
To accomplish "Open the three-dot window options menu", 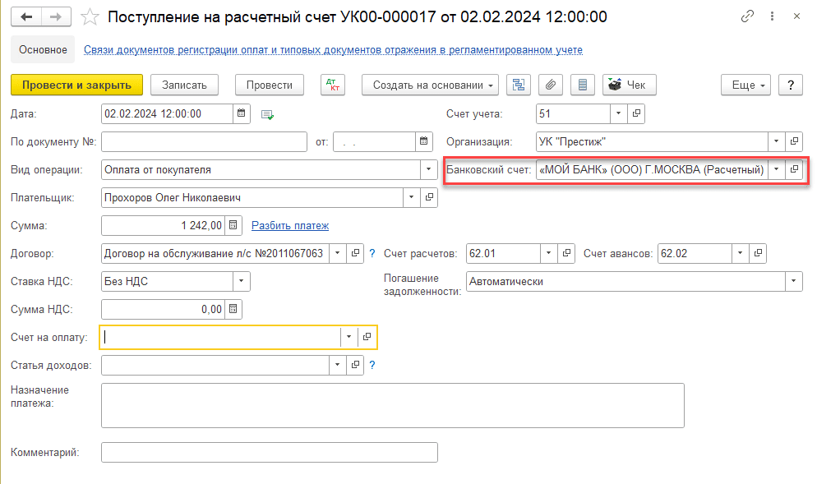I will 772,16.
